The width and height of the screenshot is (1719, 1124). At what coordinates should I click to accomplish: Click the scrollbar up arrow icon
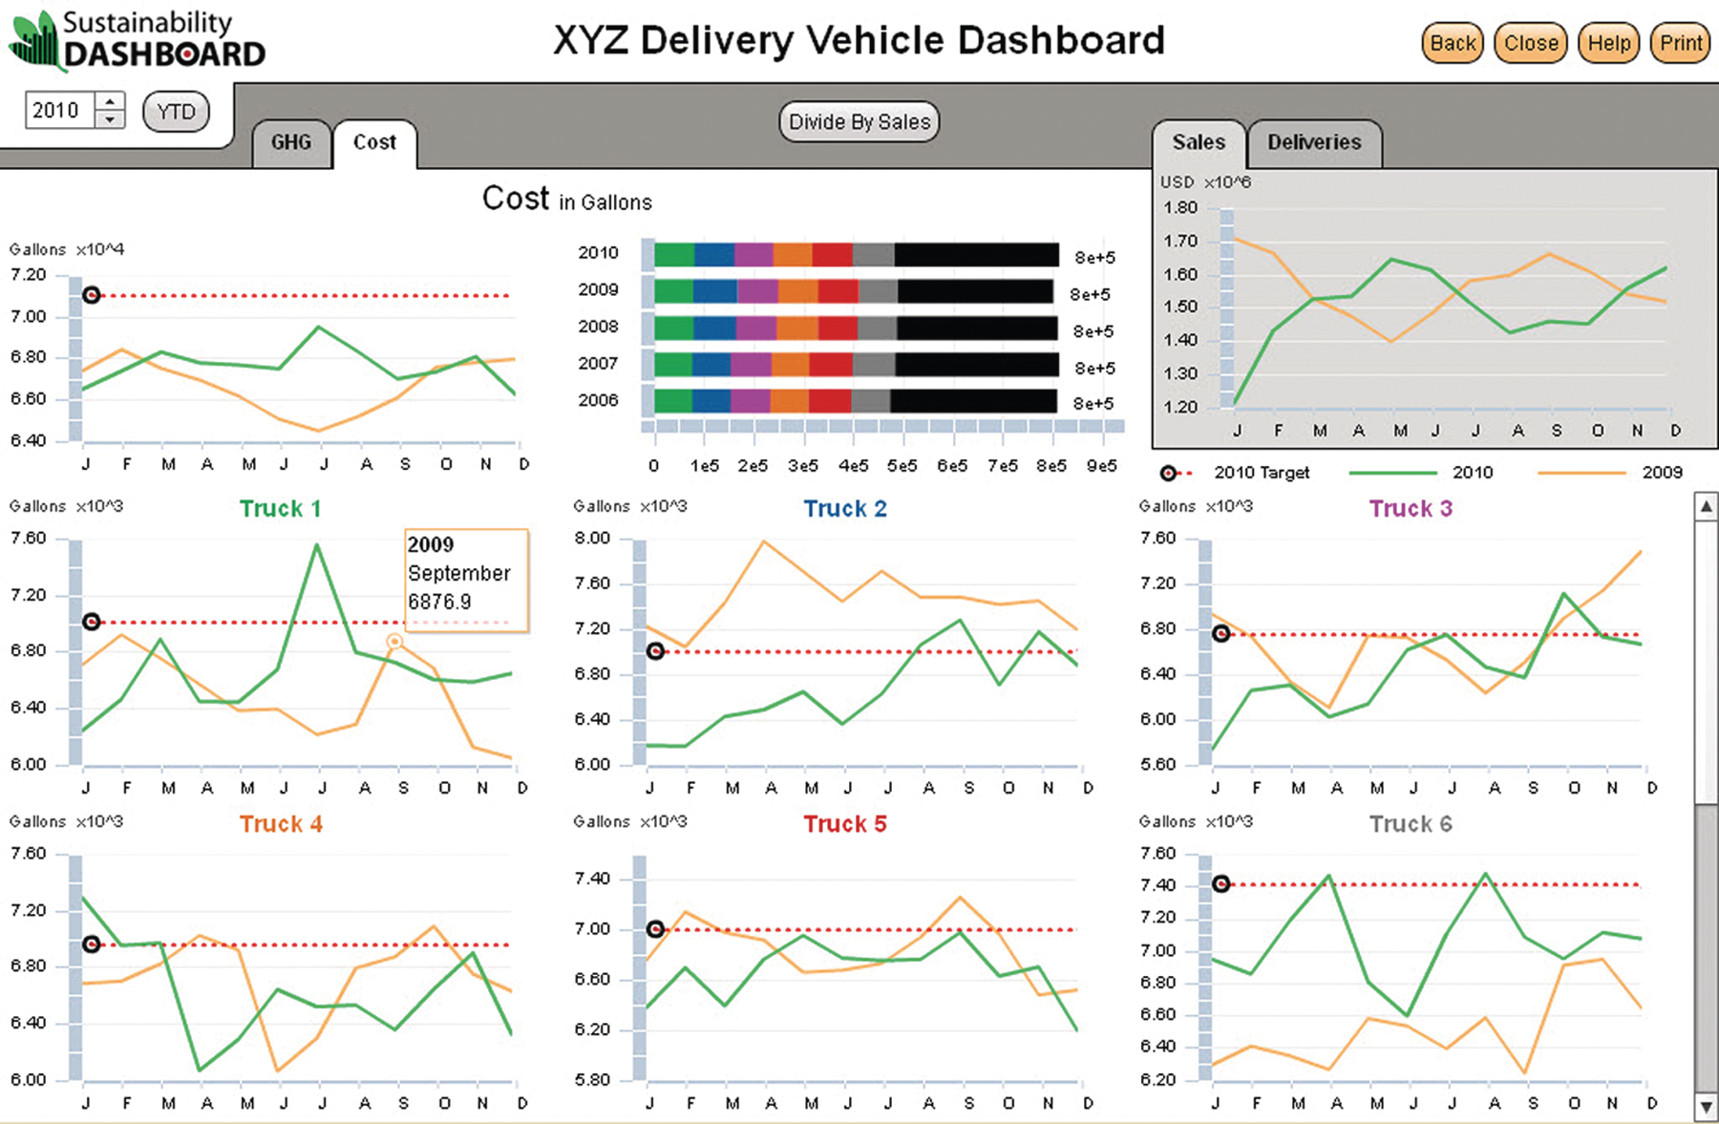[x=1705, y=506]
